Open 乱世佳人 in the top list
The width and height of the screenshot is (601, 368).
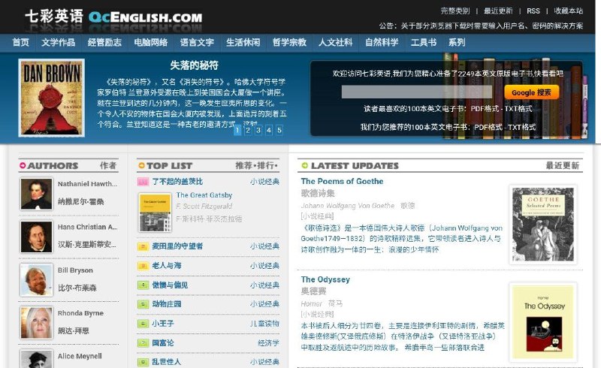(x=167, y=361)
